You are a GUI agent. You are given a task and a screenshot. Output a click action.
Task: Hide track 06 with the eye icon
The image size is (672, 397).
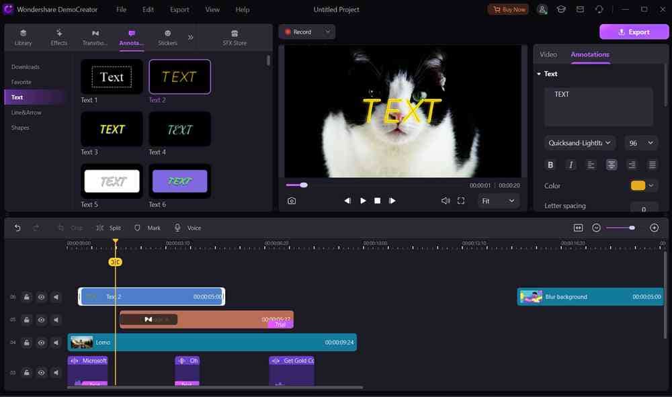41,297
